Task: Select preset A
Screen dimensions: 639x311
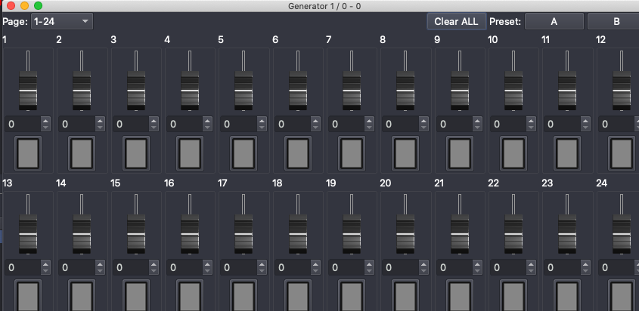Action: tap(554, 22)
